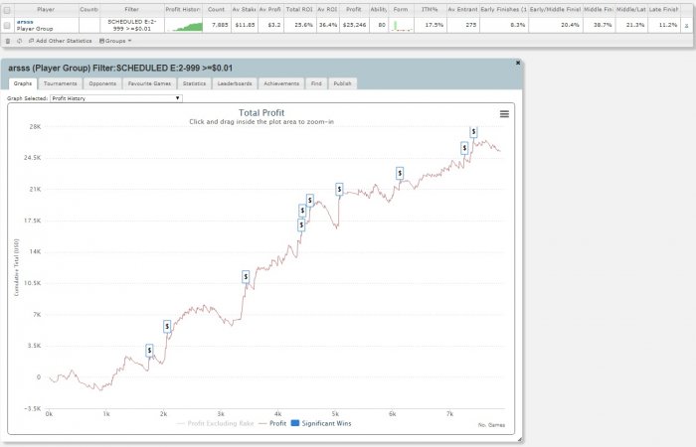Viewport: 696px width, 447px height.
Task: Sort by the Total ROI column header
Action: pos(299,9)
